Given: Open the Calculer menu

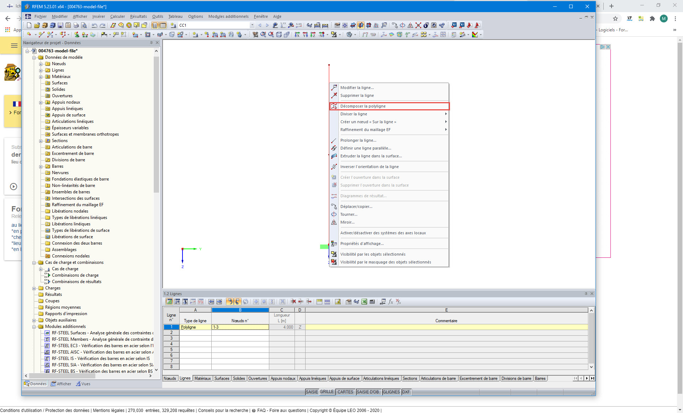Looking at the screenshot, I should (117, 16).
